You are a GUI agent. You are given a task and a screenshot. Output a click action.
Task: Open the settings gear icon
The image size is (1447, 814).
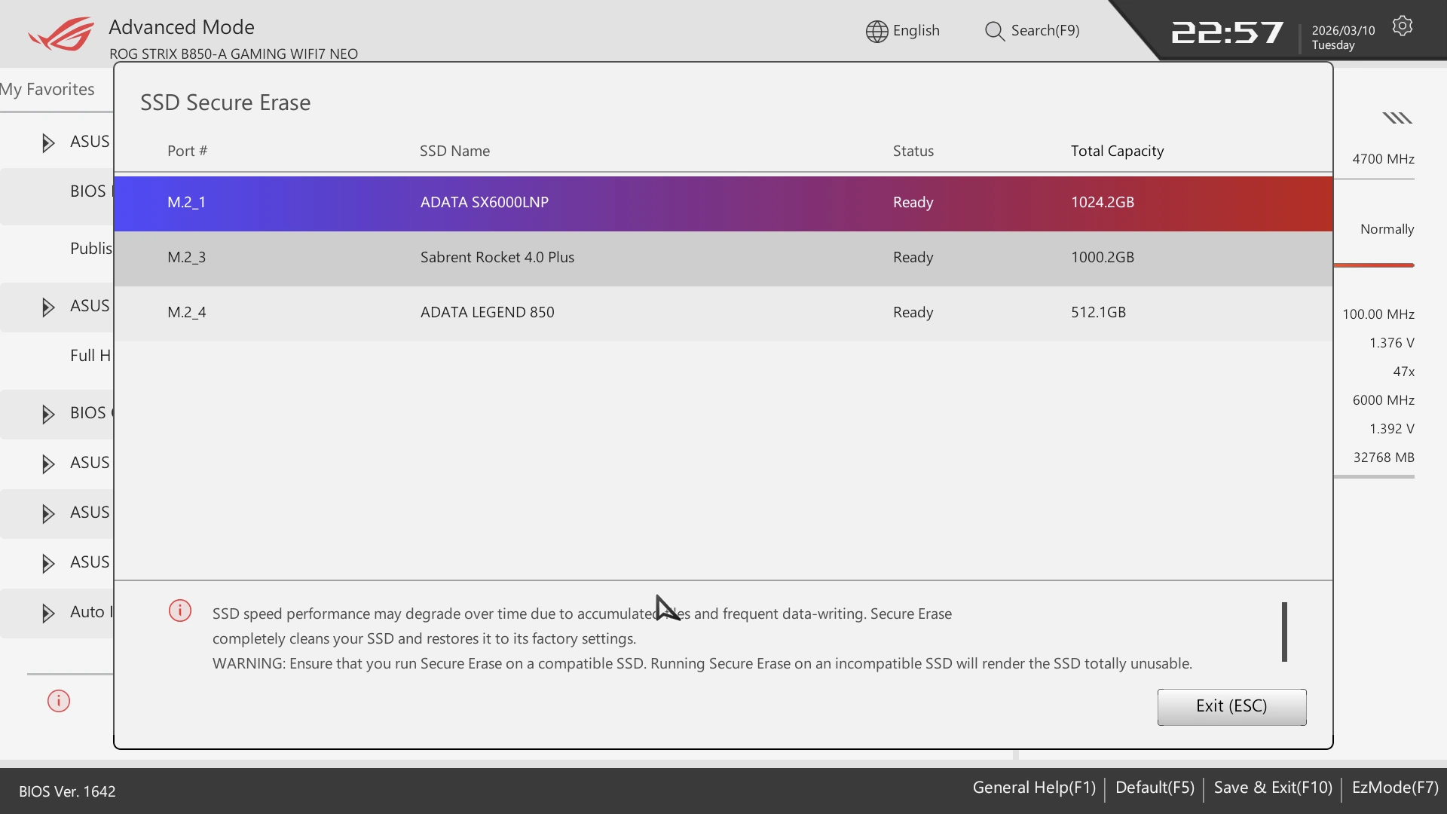click(1402, 26)
